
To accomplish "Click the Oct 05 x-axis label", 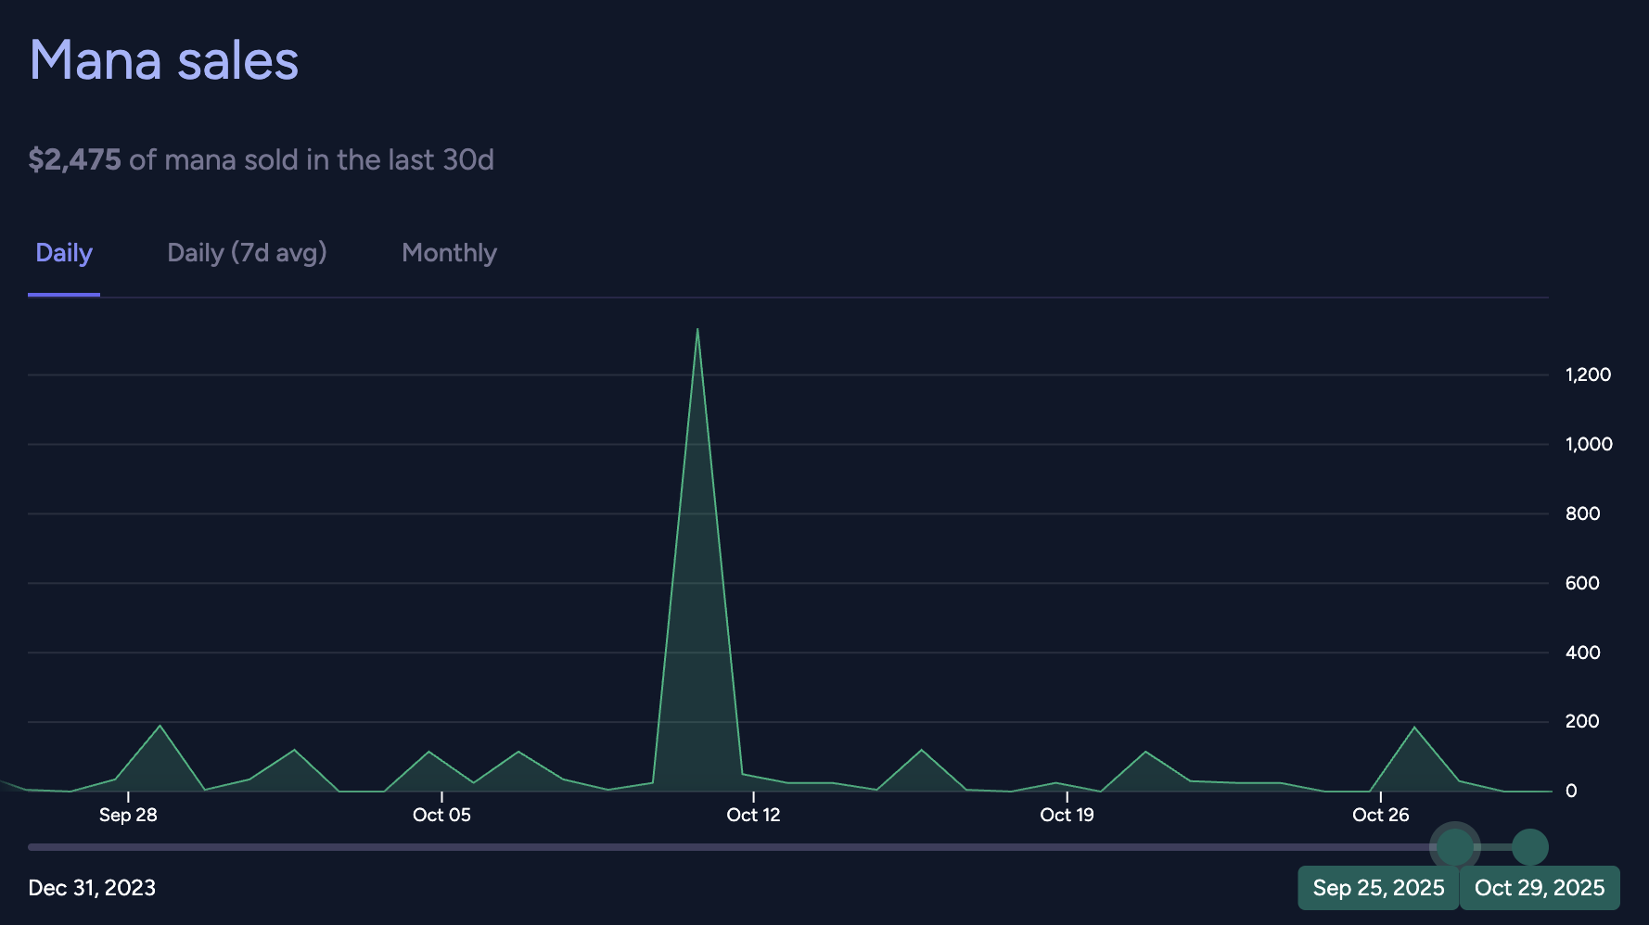I will pos(441,815).
